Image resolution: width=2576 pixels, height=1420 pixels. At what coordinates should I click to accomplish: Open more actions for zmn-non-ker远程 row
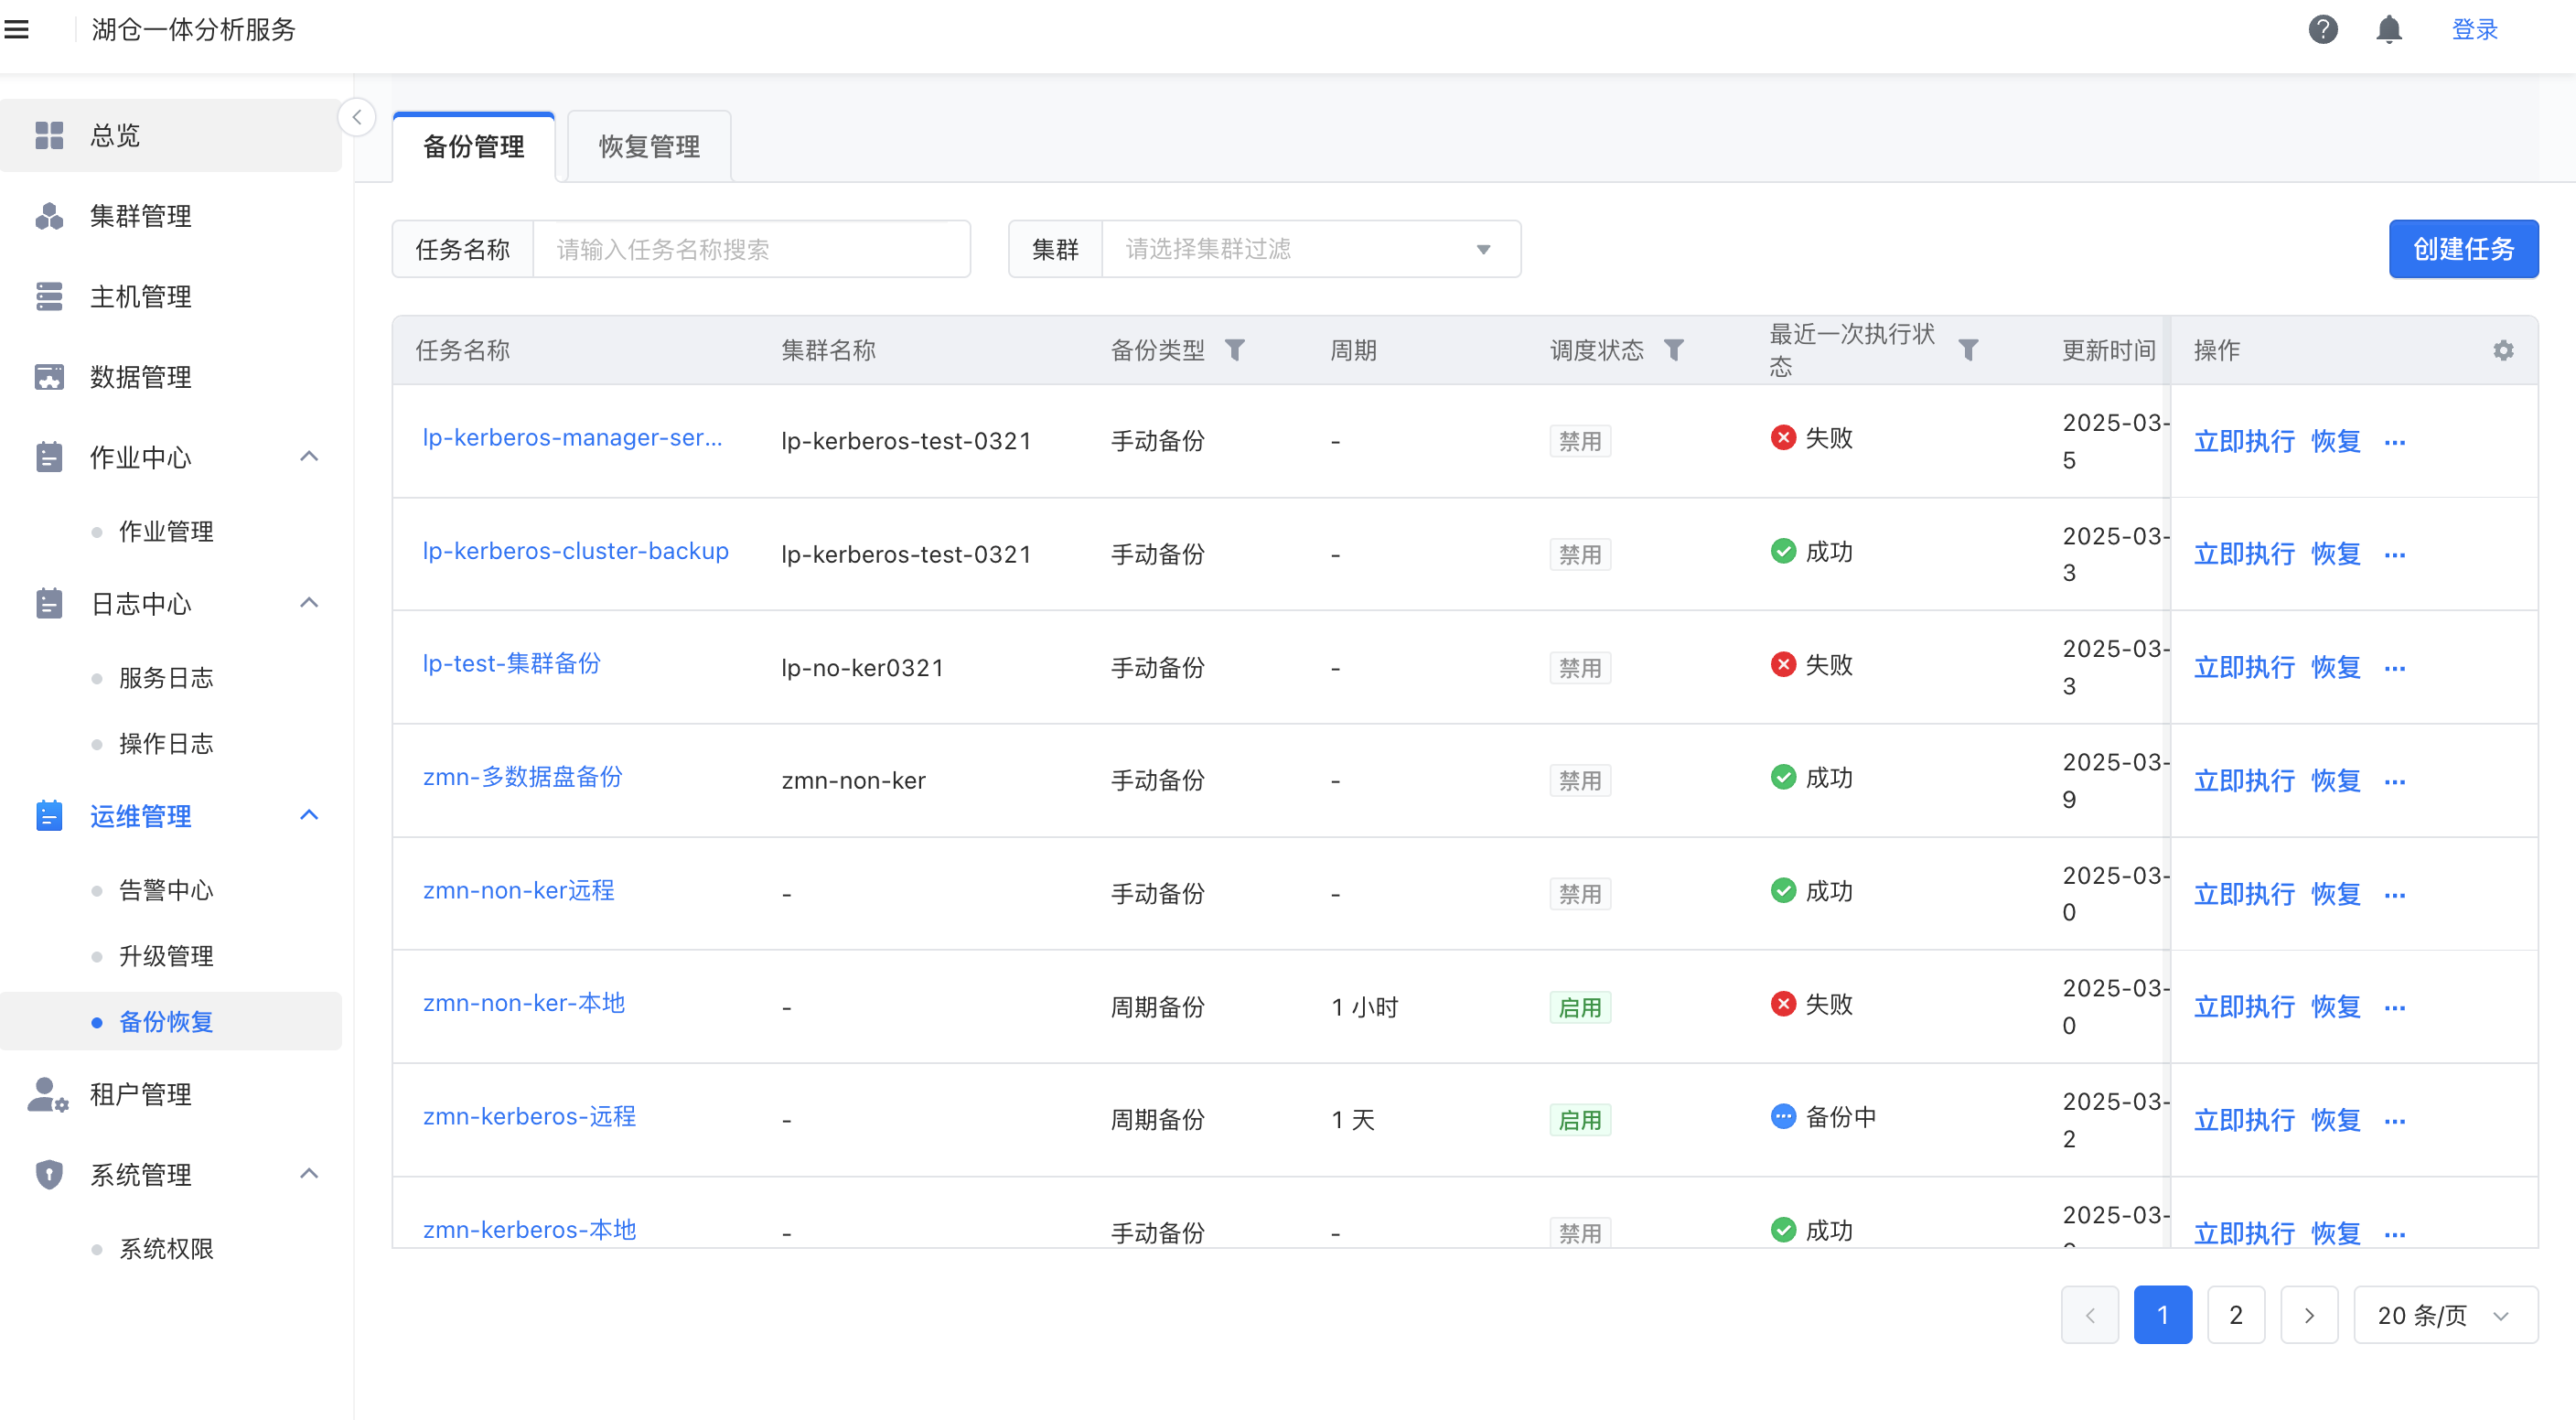2395,894
